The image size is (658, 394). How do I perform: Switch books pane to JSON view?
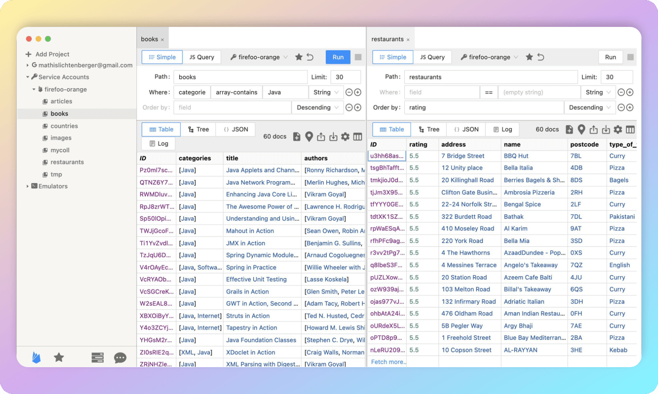[x=236, y=129]
